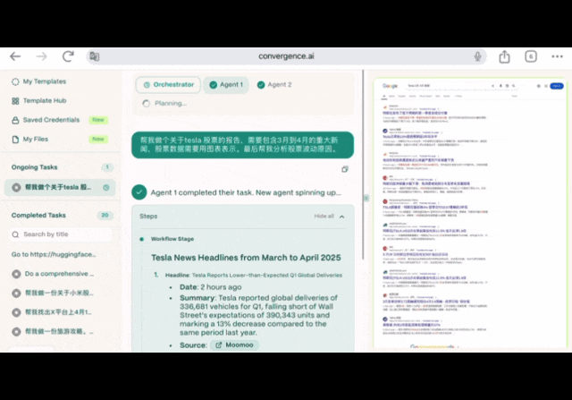Click the My Files document icon

[x=15, y=140]
